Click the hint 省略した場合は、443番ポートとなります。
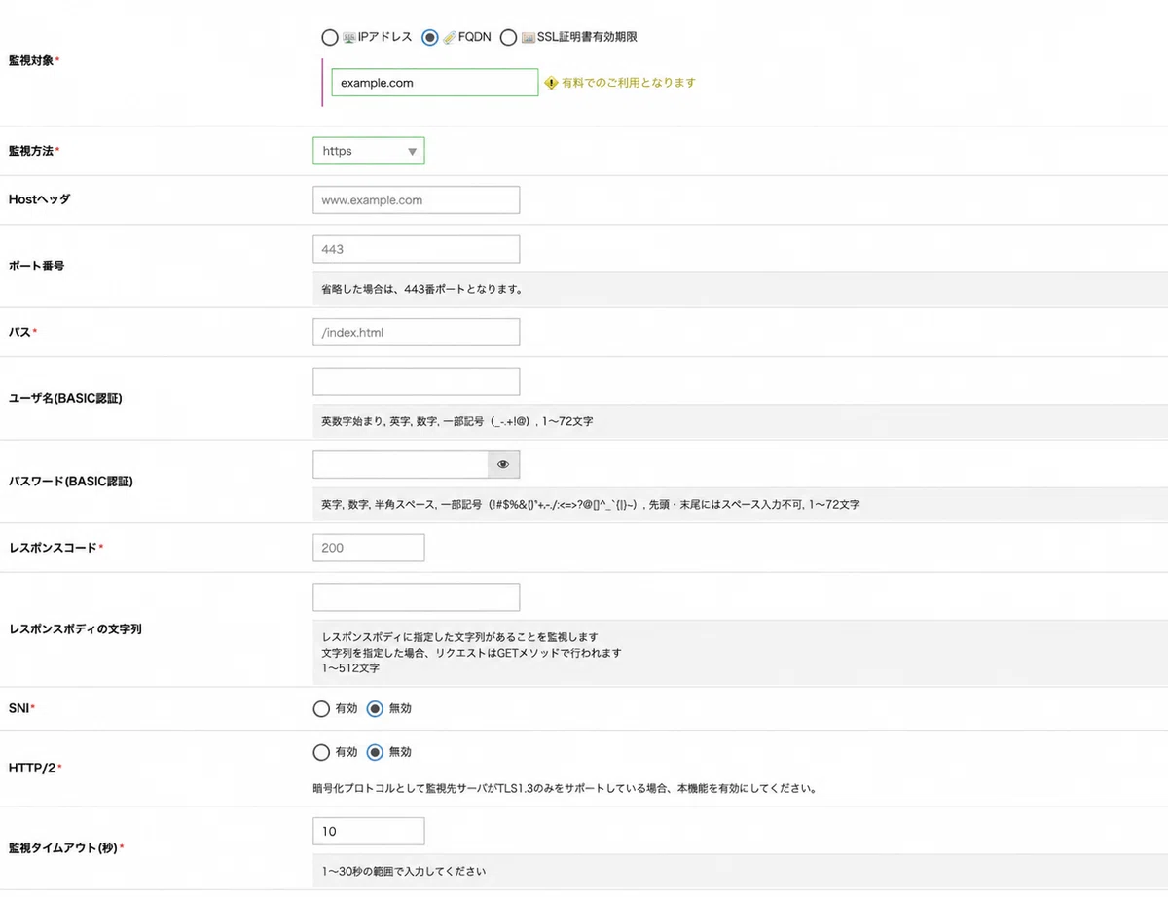 point(421,290)
